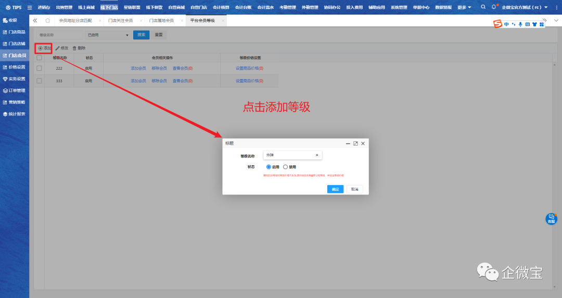Open the 企微宝官方测试 account dropdown

click(525, 7)
